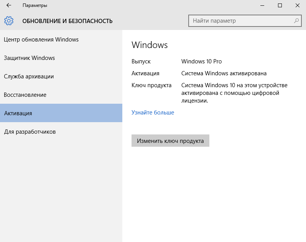Click the Ключ продукта label
Image resolution: width=306 pixels, height=242 pixels.
[151, 85]
